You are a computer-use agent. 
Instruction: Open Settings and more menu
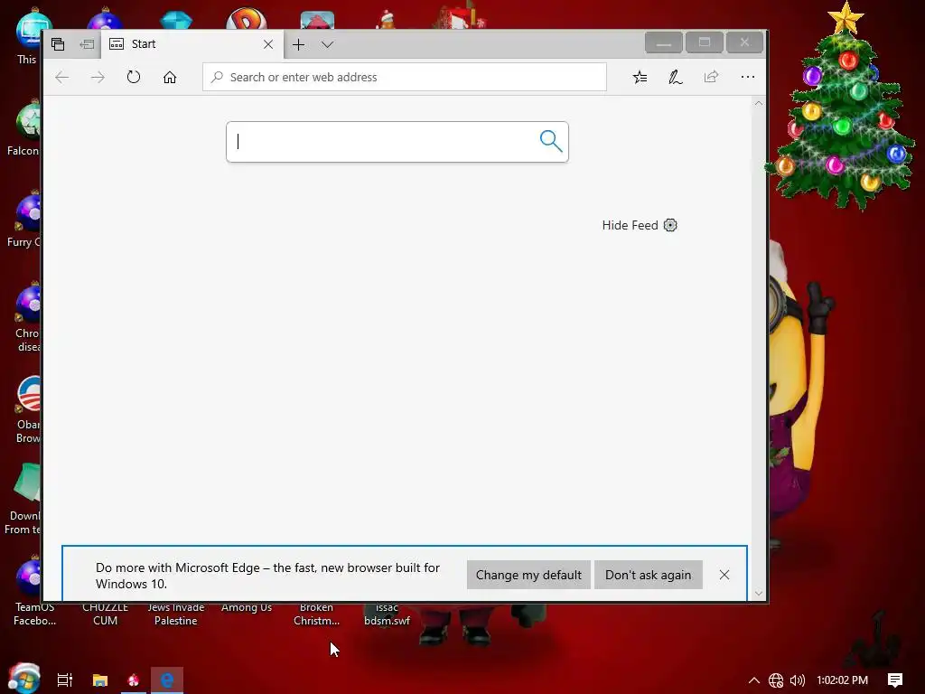tap(747, 78)
